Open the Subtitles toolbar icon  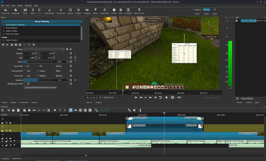pyautogui.click(x=128, y=11)
